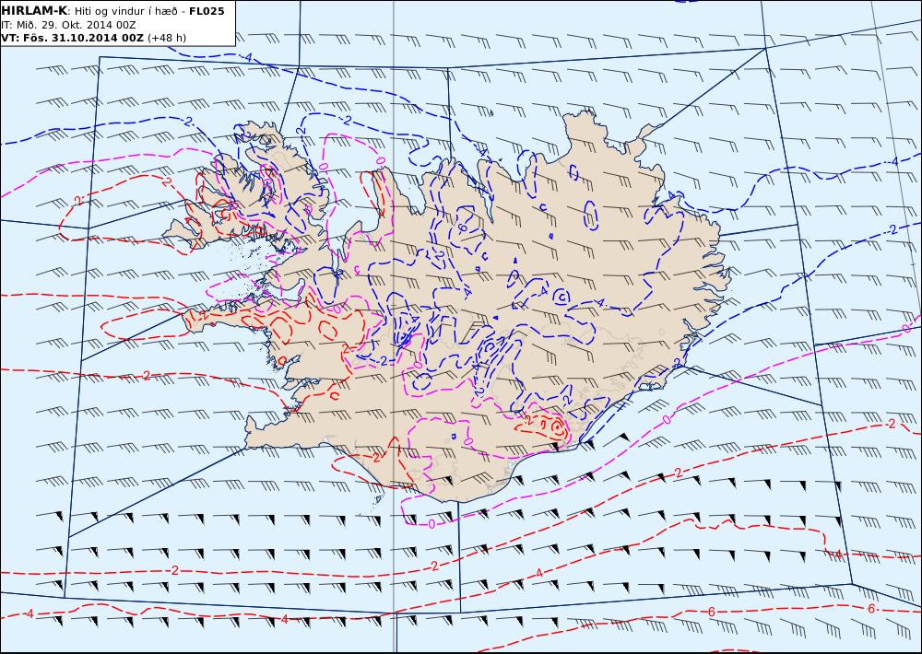Click the 'Hiti og vindur í hæð' description text
The image size is (922, 654).
(x=127, y=11)
